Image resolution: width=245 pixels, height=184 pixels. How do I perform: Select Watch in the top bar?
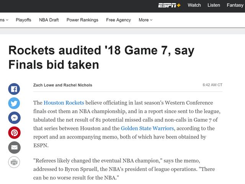[x=194, y=5]
